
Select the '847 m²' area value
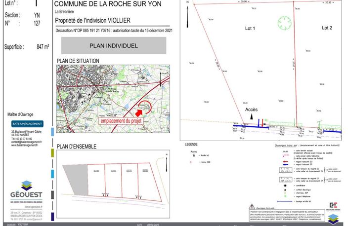[x=43, y=47]
